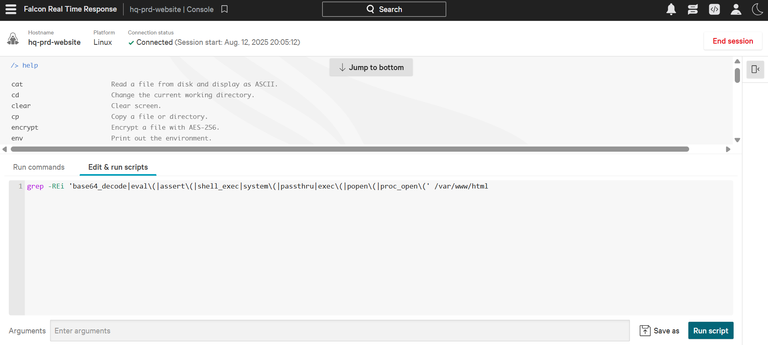Click the grep line in script editor
768x345 pixels.
257,186
